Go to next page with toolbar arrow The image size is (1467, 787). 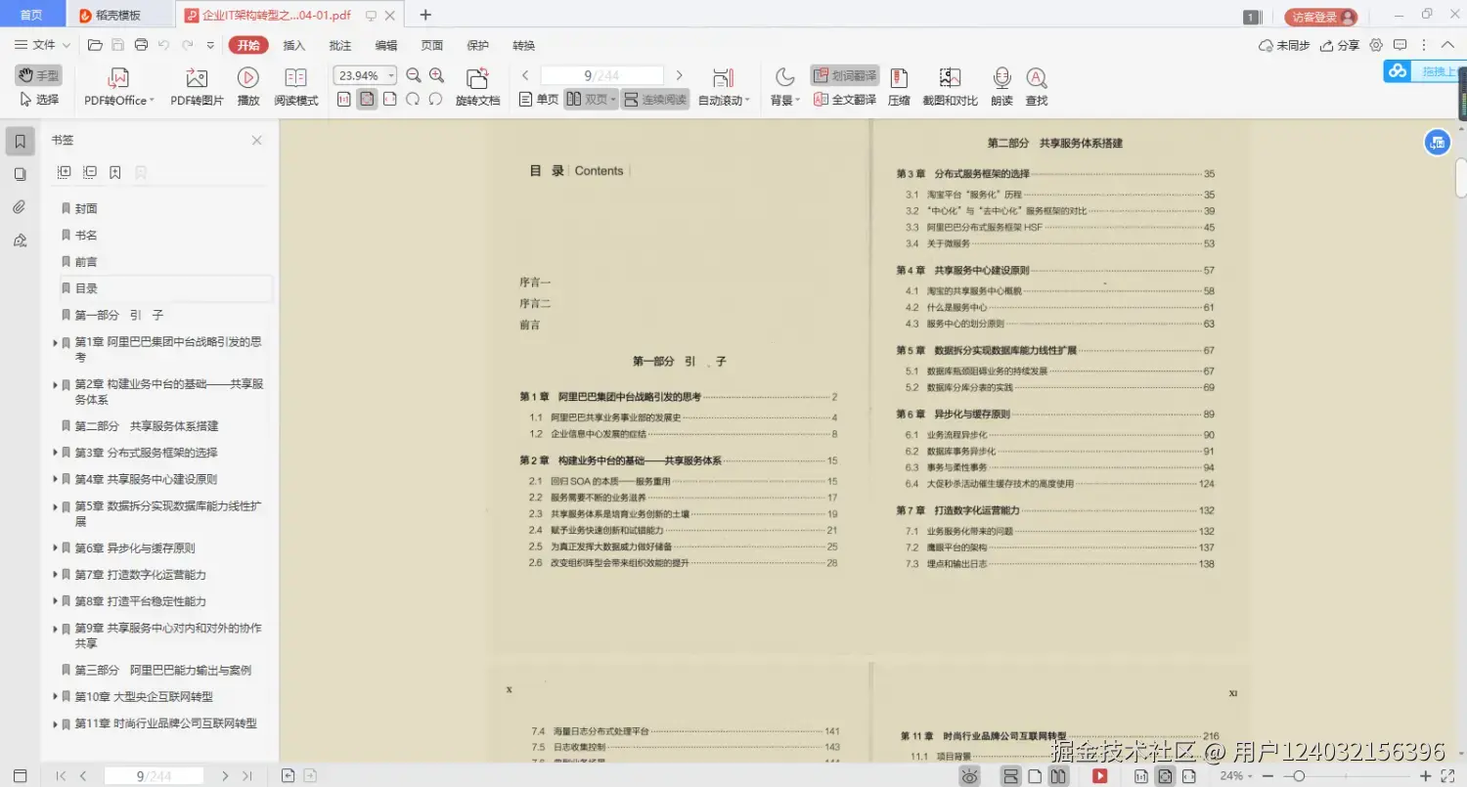click(x=679, y=75)
